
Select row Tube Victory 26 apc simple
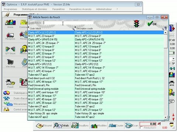coord(96,113)
